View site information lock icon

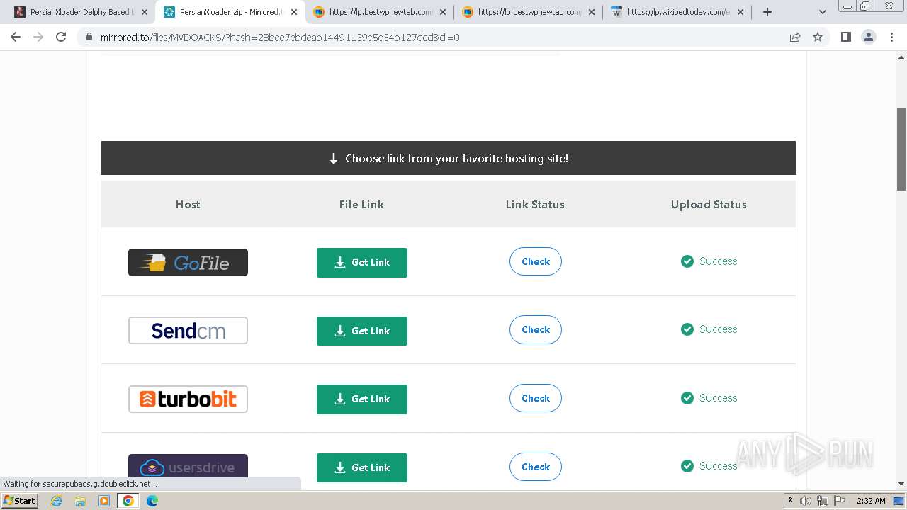pyautogui.click(x=89, y=37)
